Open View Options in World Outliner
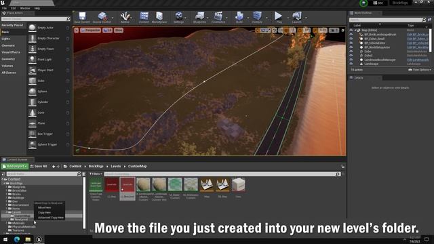This screenshot has height=244, width=434. 420,70
